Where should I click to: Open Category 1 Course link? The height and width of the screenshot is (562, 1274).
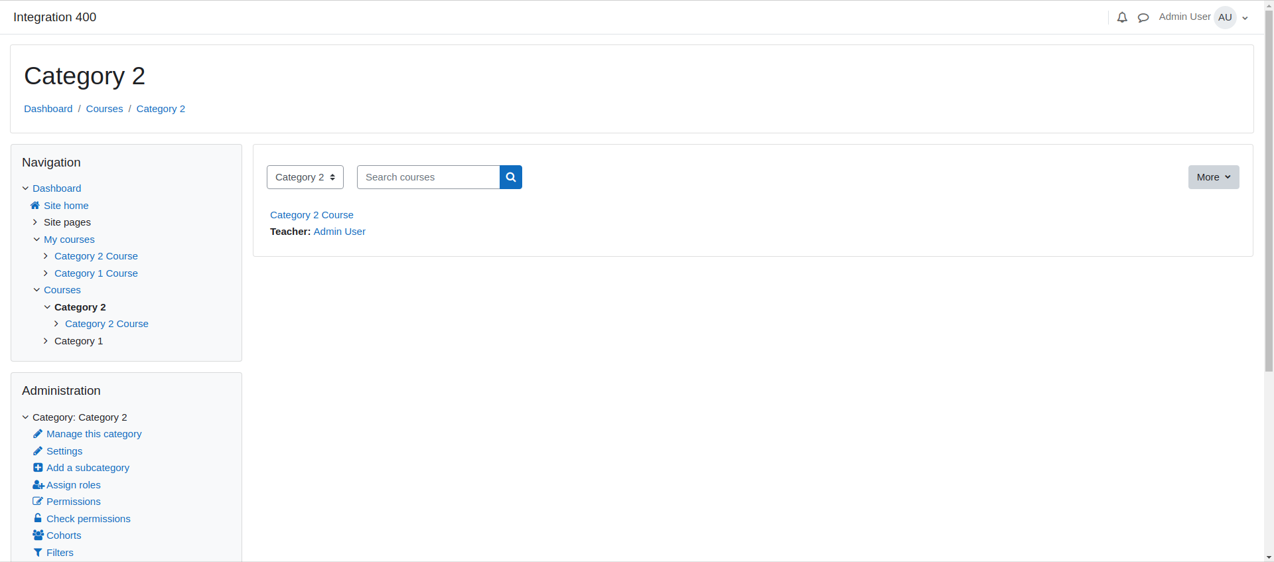pos(96,273)
